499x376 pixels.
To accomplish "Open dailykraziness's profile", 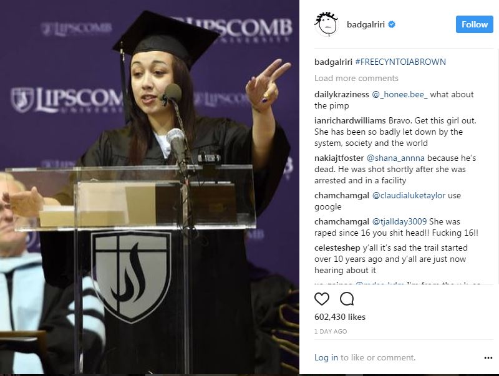I will [341, 95].
